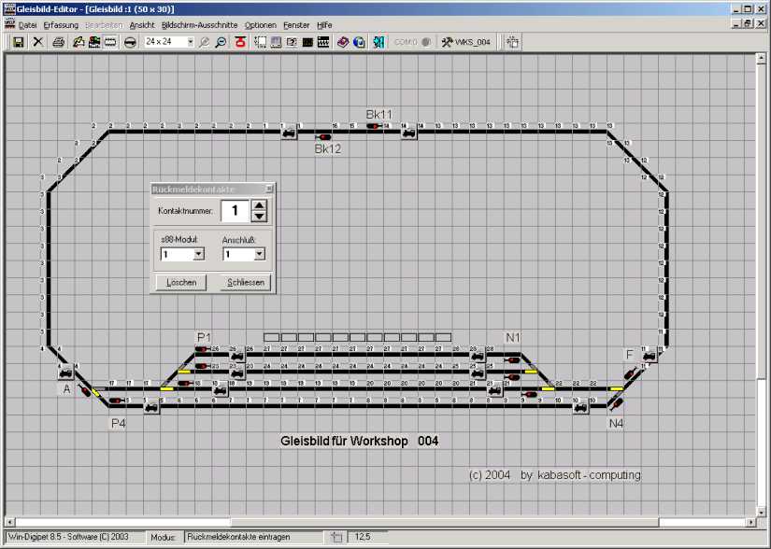Open the Anschluß dropdown
Screen dimensions: 771x549
259,254
